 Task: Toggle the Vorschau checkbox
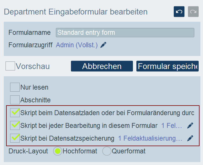click(10, 66)
